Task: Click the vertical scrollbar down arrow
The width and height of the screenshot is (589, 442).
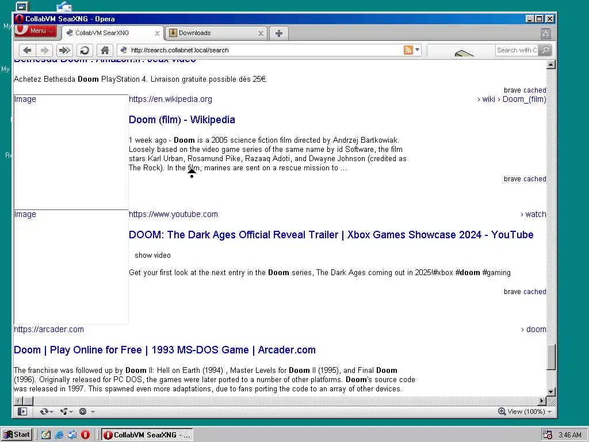Action: 550,391
